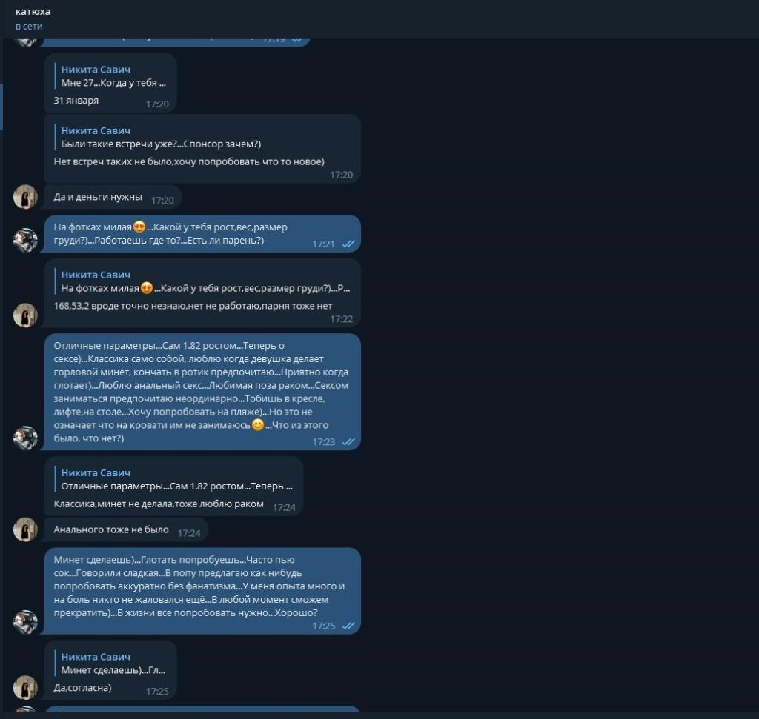Open quoted reply starting "На фотках милая"
759x719 pixels.
pos(203,281)
